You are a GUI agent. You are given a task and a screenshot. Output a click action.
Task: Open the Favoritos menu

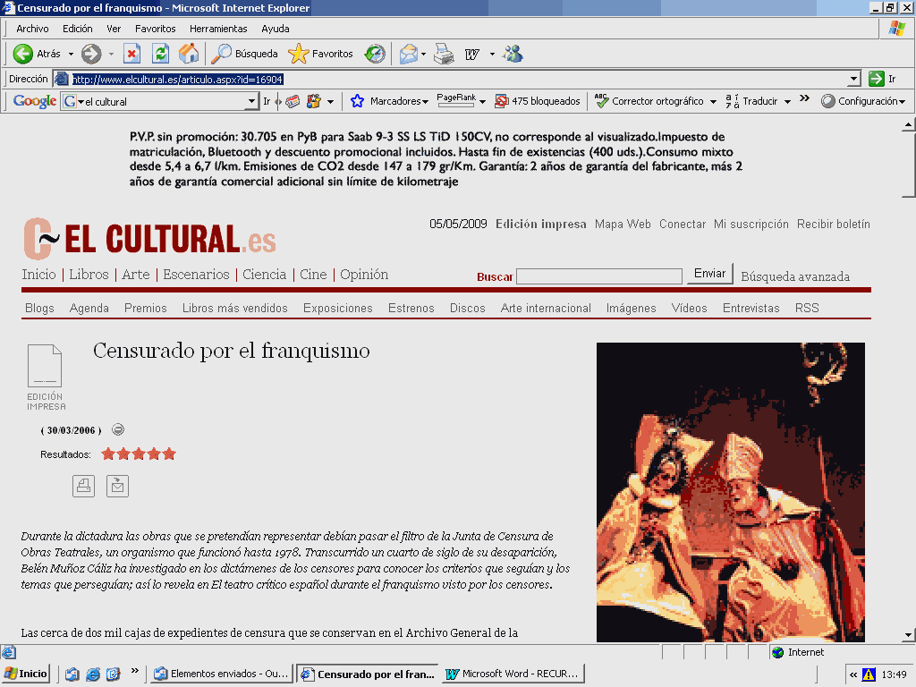pos(156,29)
